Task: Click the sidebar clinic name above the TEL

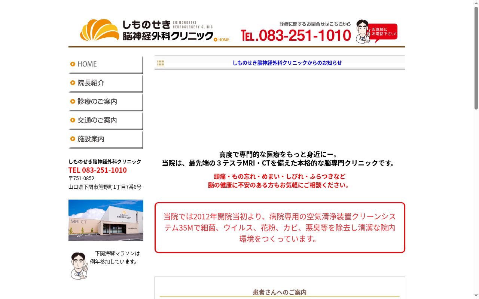Action: click(x=105, y=161)
